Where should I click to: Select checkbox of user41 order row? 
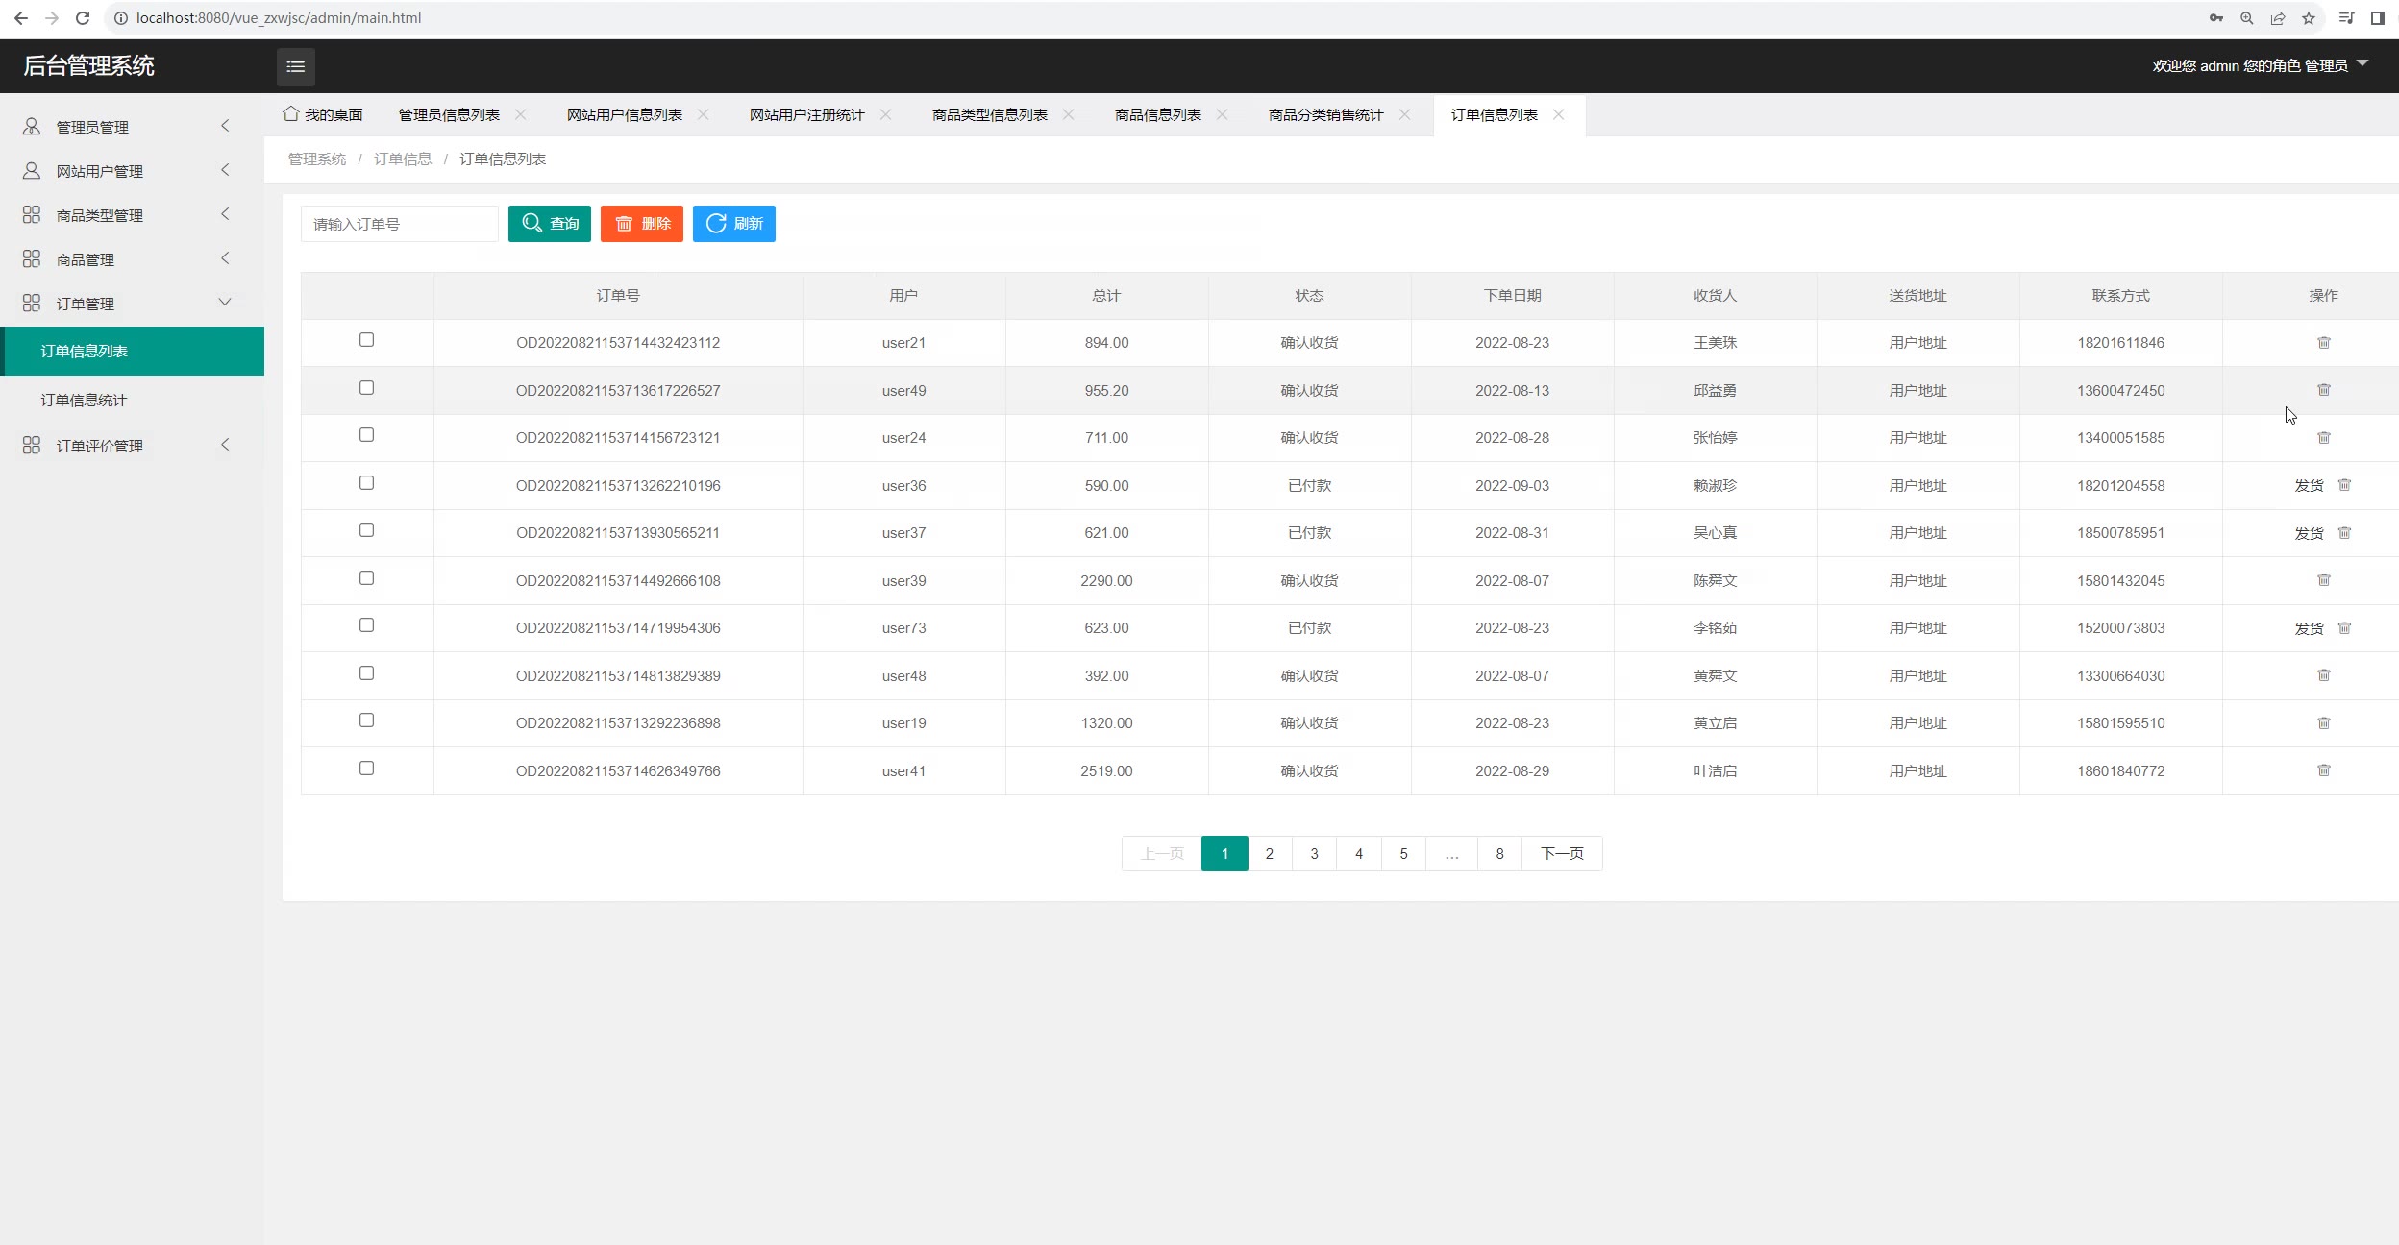pyautogui.click(x=366, y=769)
